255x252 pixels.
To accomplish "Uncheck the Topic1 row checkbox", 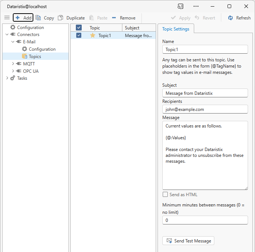I will click(79, 35).
